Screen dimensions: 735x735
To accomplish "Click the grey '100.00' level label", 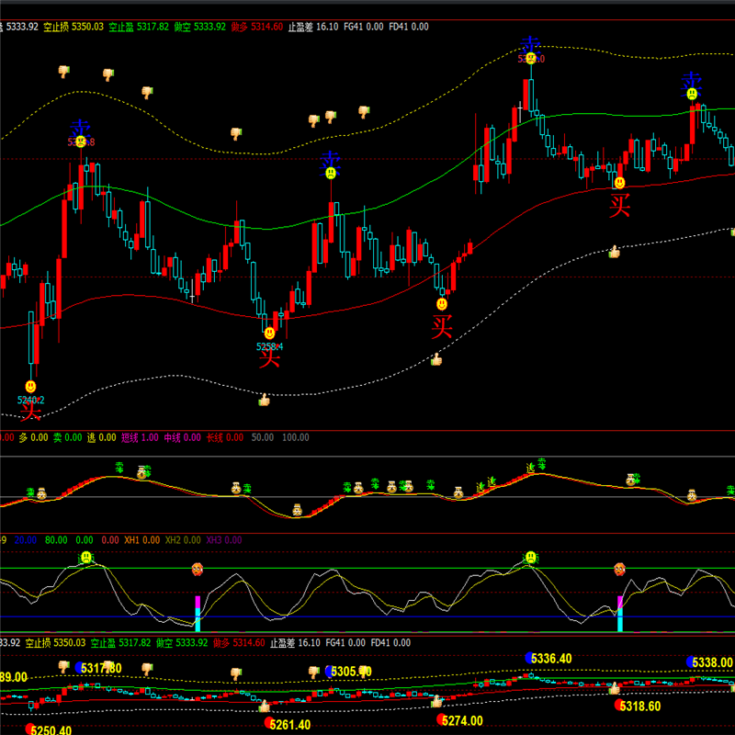I will pos(296,437).
